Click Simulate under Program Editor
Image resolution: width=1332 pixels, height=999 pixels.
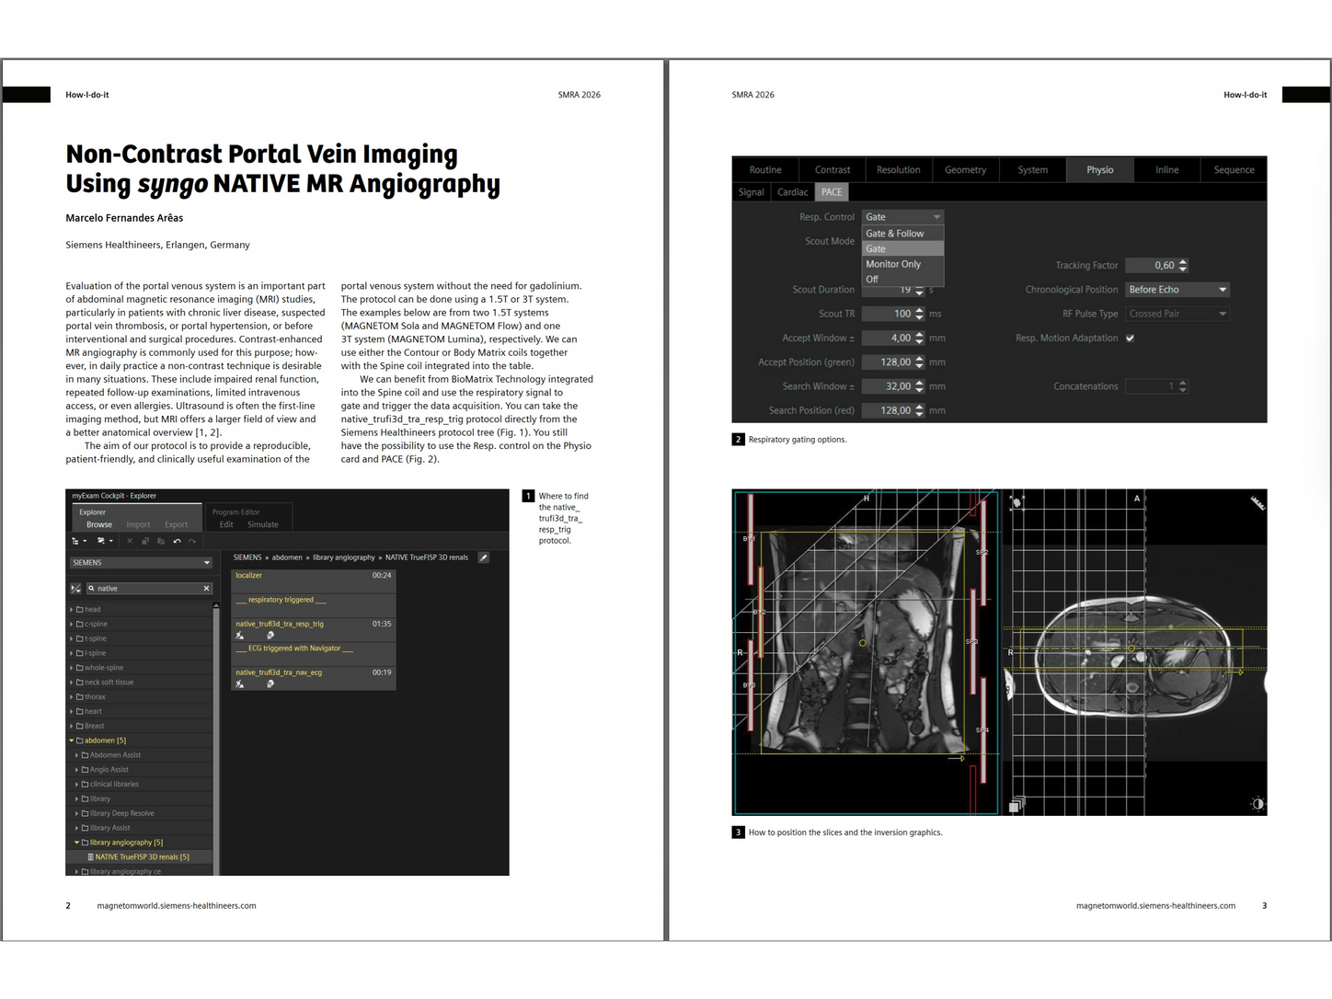(x=263, y=525)
